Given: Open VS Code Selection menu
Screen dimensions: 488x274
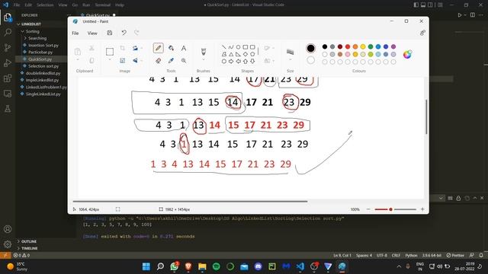Looking at the screenshot, I should 45,5.
